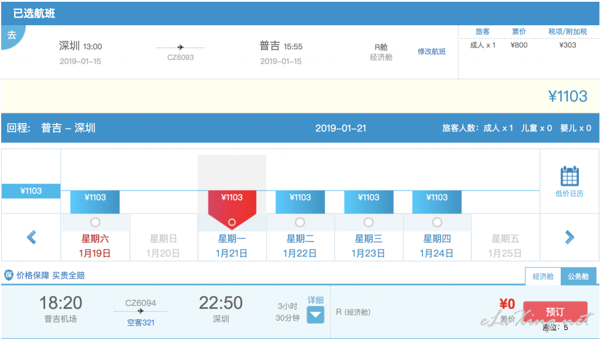Select the Saturday January 19 radio button
Screen dimensions: 600x340
[95, 222]
